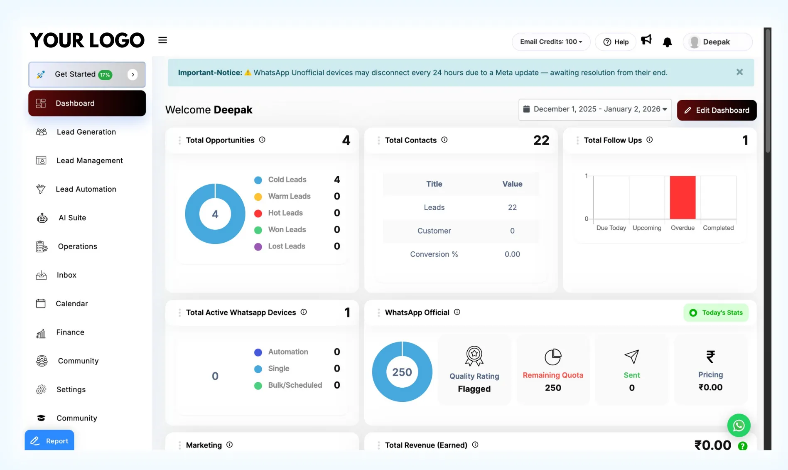Open the Email Credits dropdown
Image resolution: width=788 pixels, height=470 pixels.
click(x=551, y=42)
